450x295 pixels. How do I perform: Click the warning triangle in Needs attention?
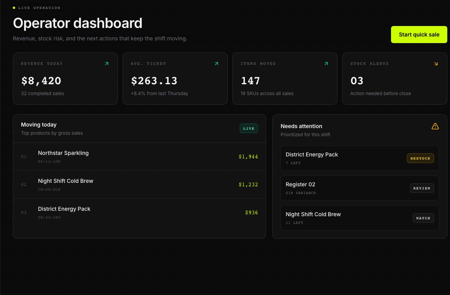(x=435, y=126)
